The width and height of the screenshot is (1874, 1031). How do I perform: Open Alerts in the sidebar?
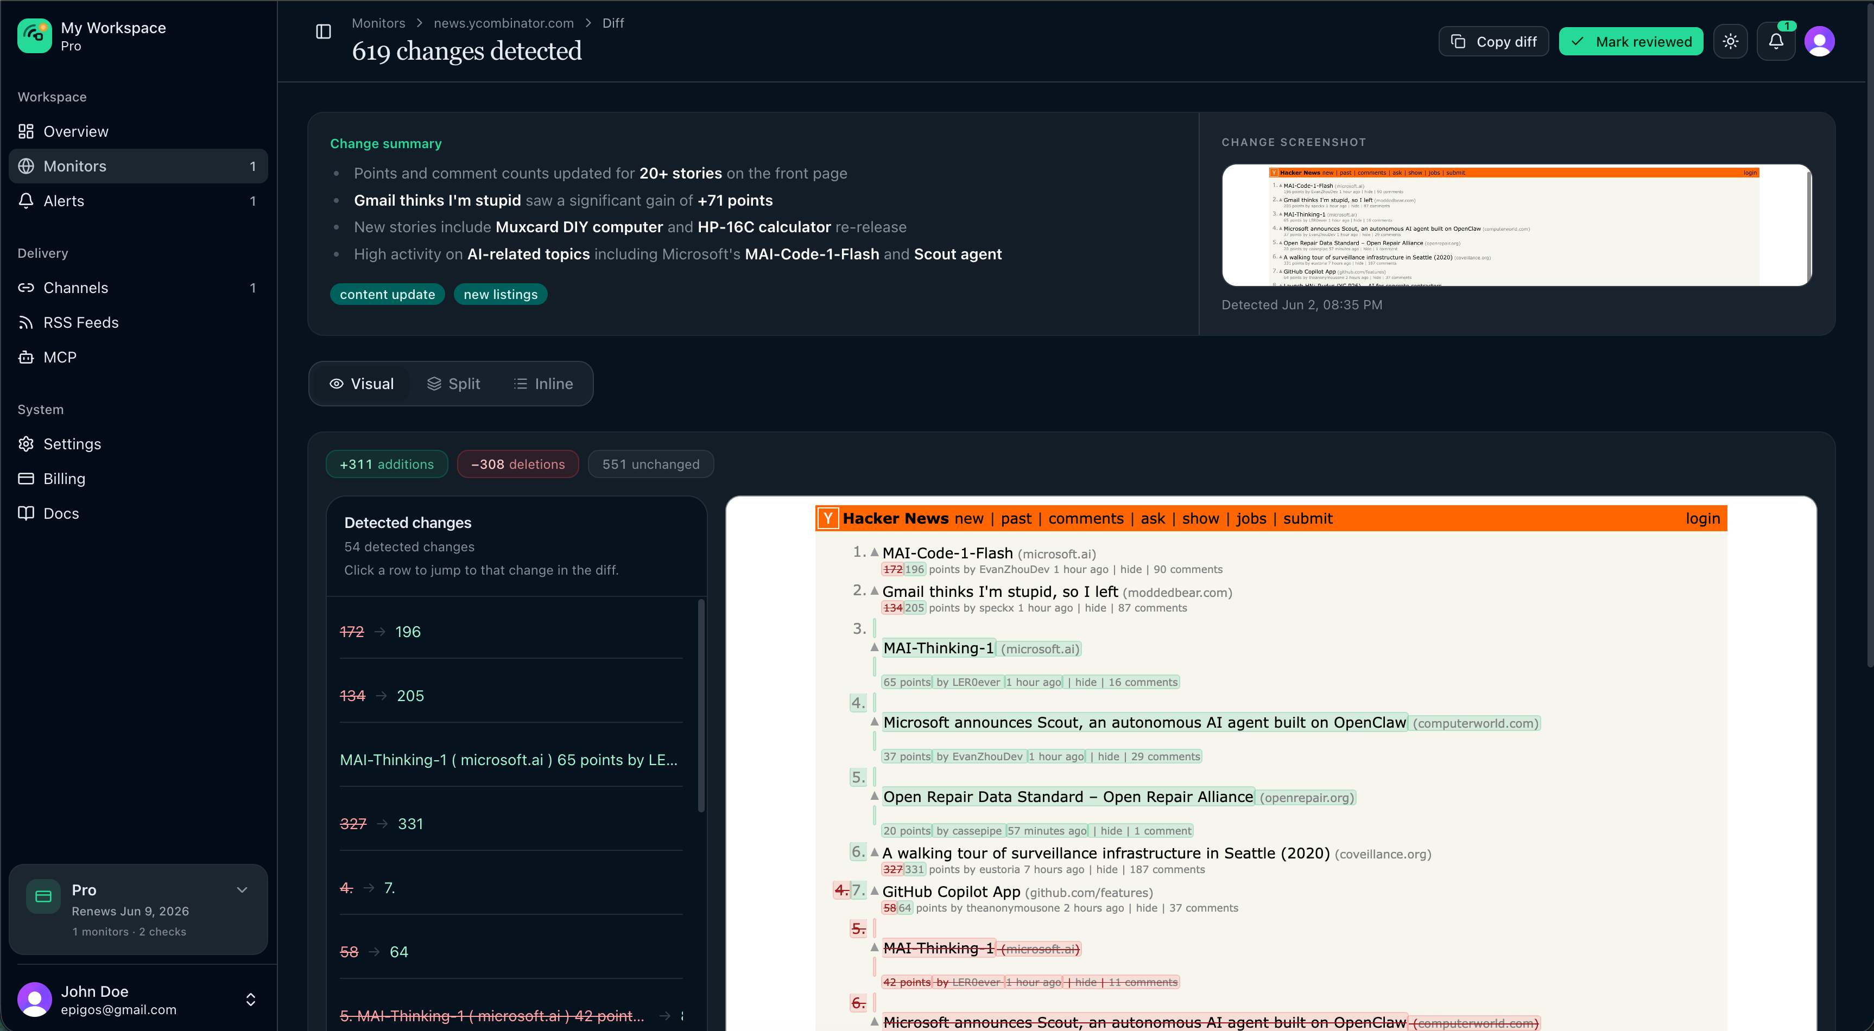point(138,201)
